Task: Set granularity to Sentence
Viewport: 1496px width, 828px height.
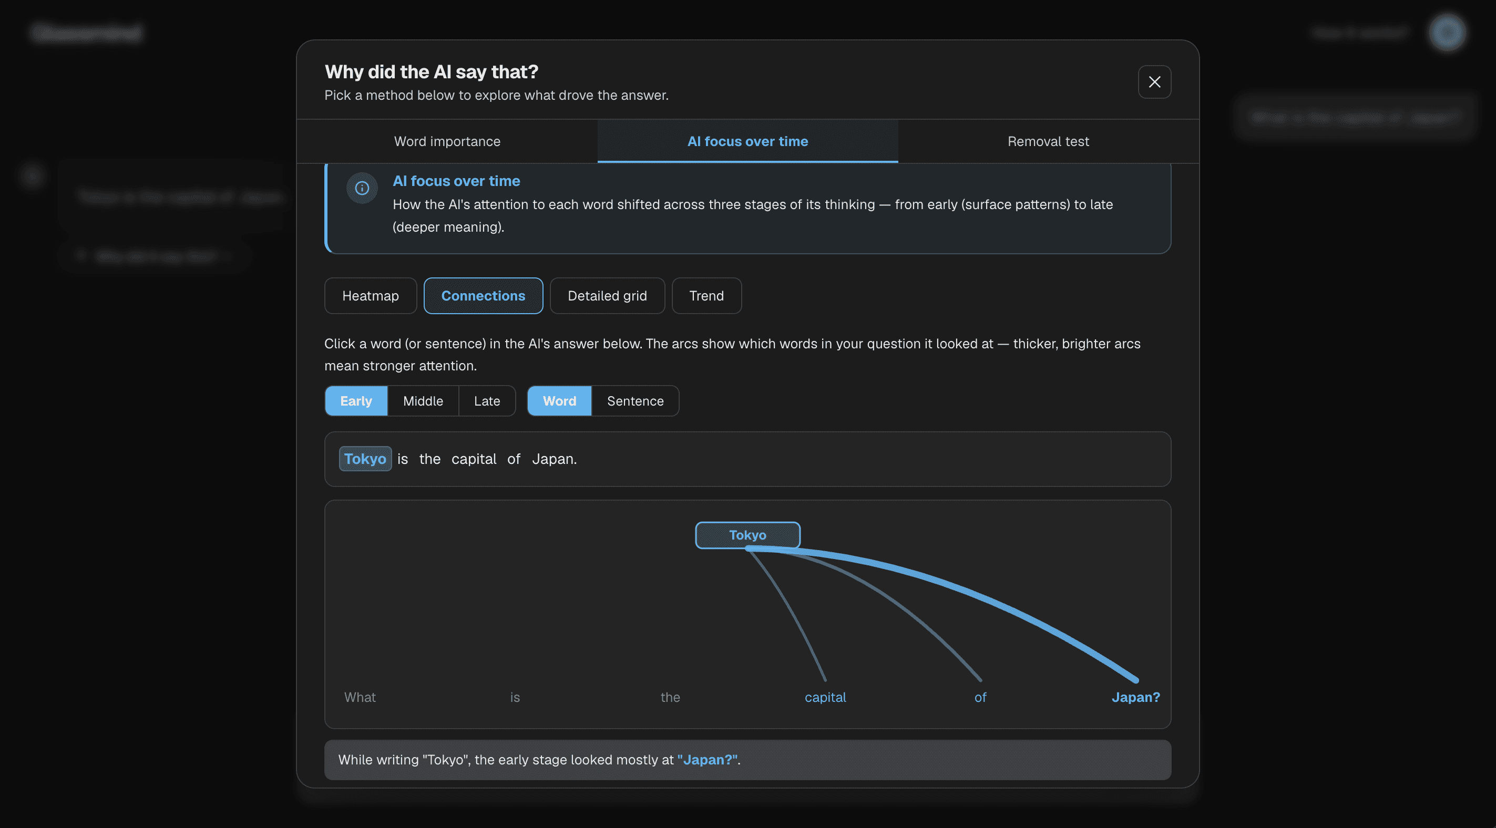Action: [x=635, y=401]
